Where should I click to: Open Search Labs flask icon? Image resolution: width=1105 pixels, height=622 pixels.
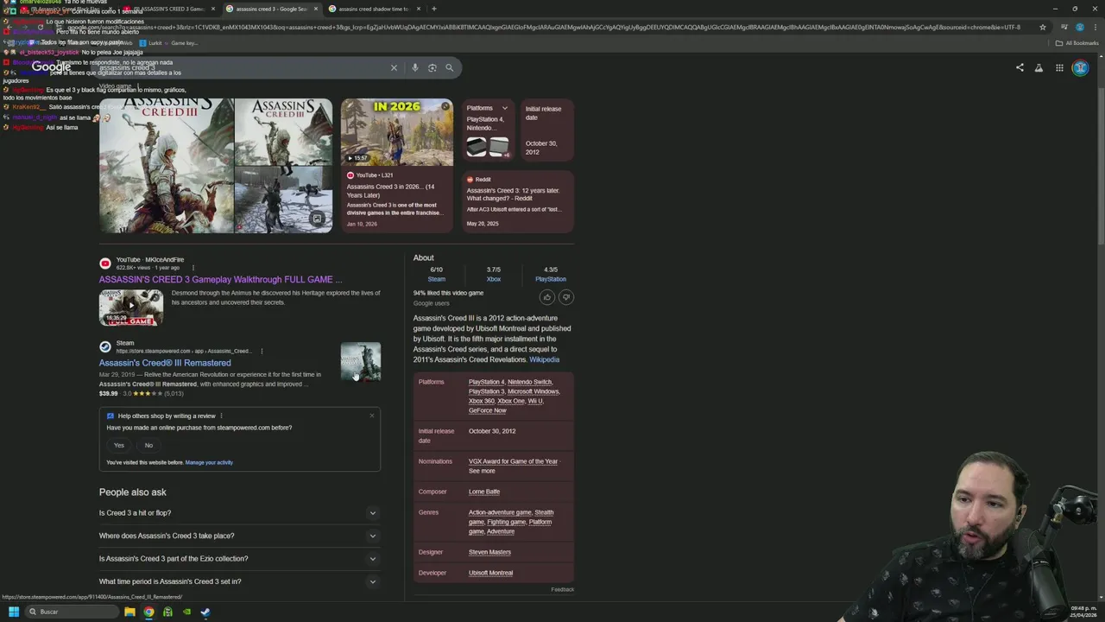click(x=1039, y=67)
